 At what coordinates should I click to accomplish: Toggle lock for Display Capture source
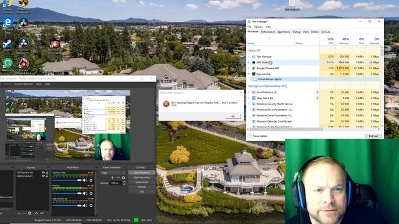tap(47, 175)
